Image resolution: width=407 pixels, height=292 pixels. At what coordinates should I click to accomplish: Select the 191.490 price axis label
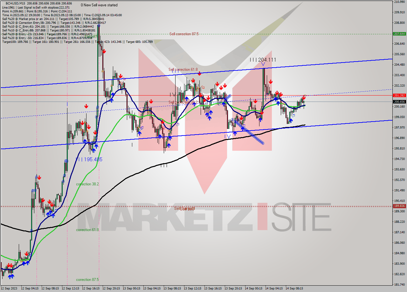tap(399, 190)
